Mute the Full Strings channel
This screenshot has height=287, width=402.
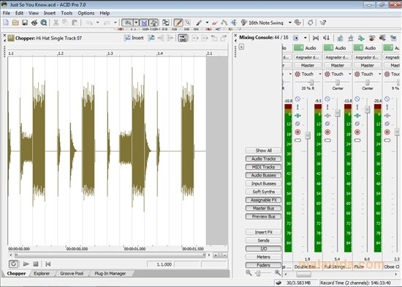(327, 99)
